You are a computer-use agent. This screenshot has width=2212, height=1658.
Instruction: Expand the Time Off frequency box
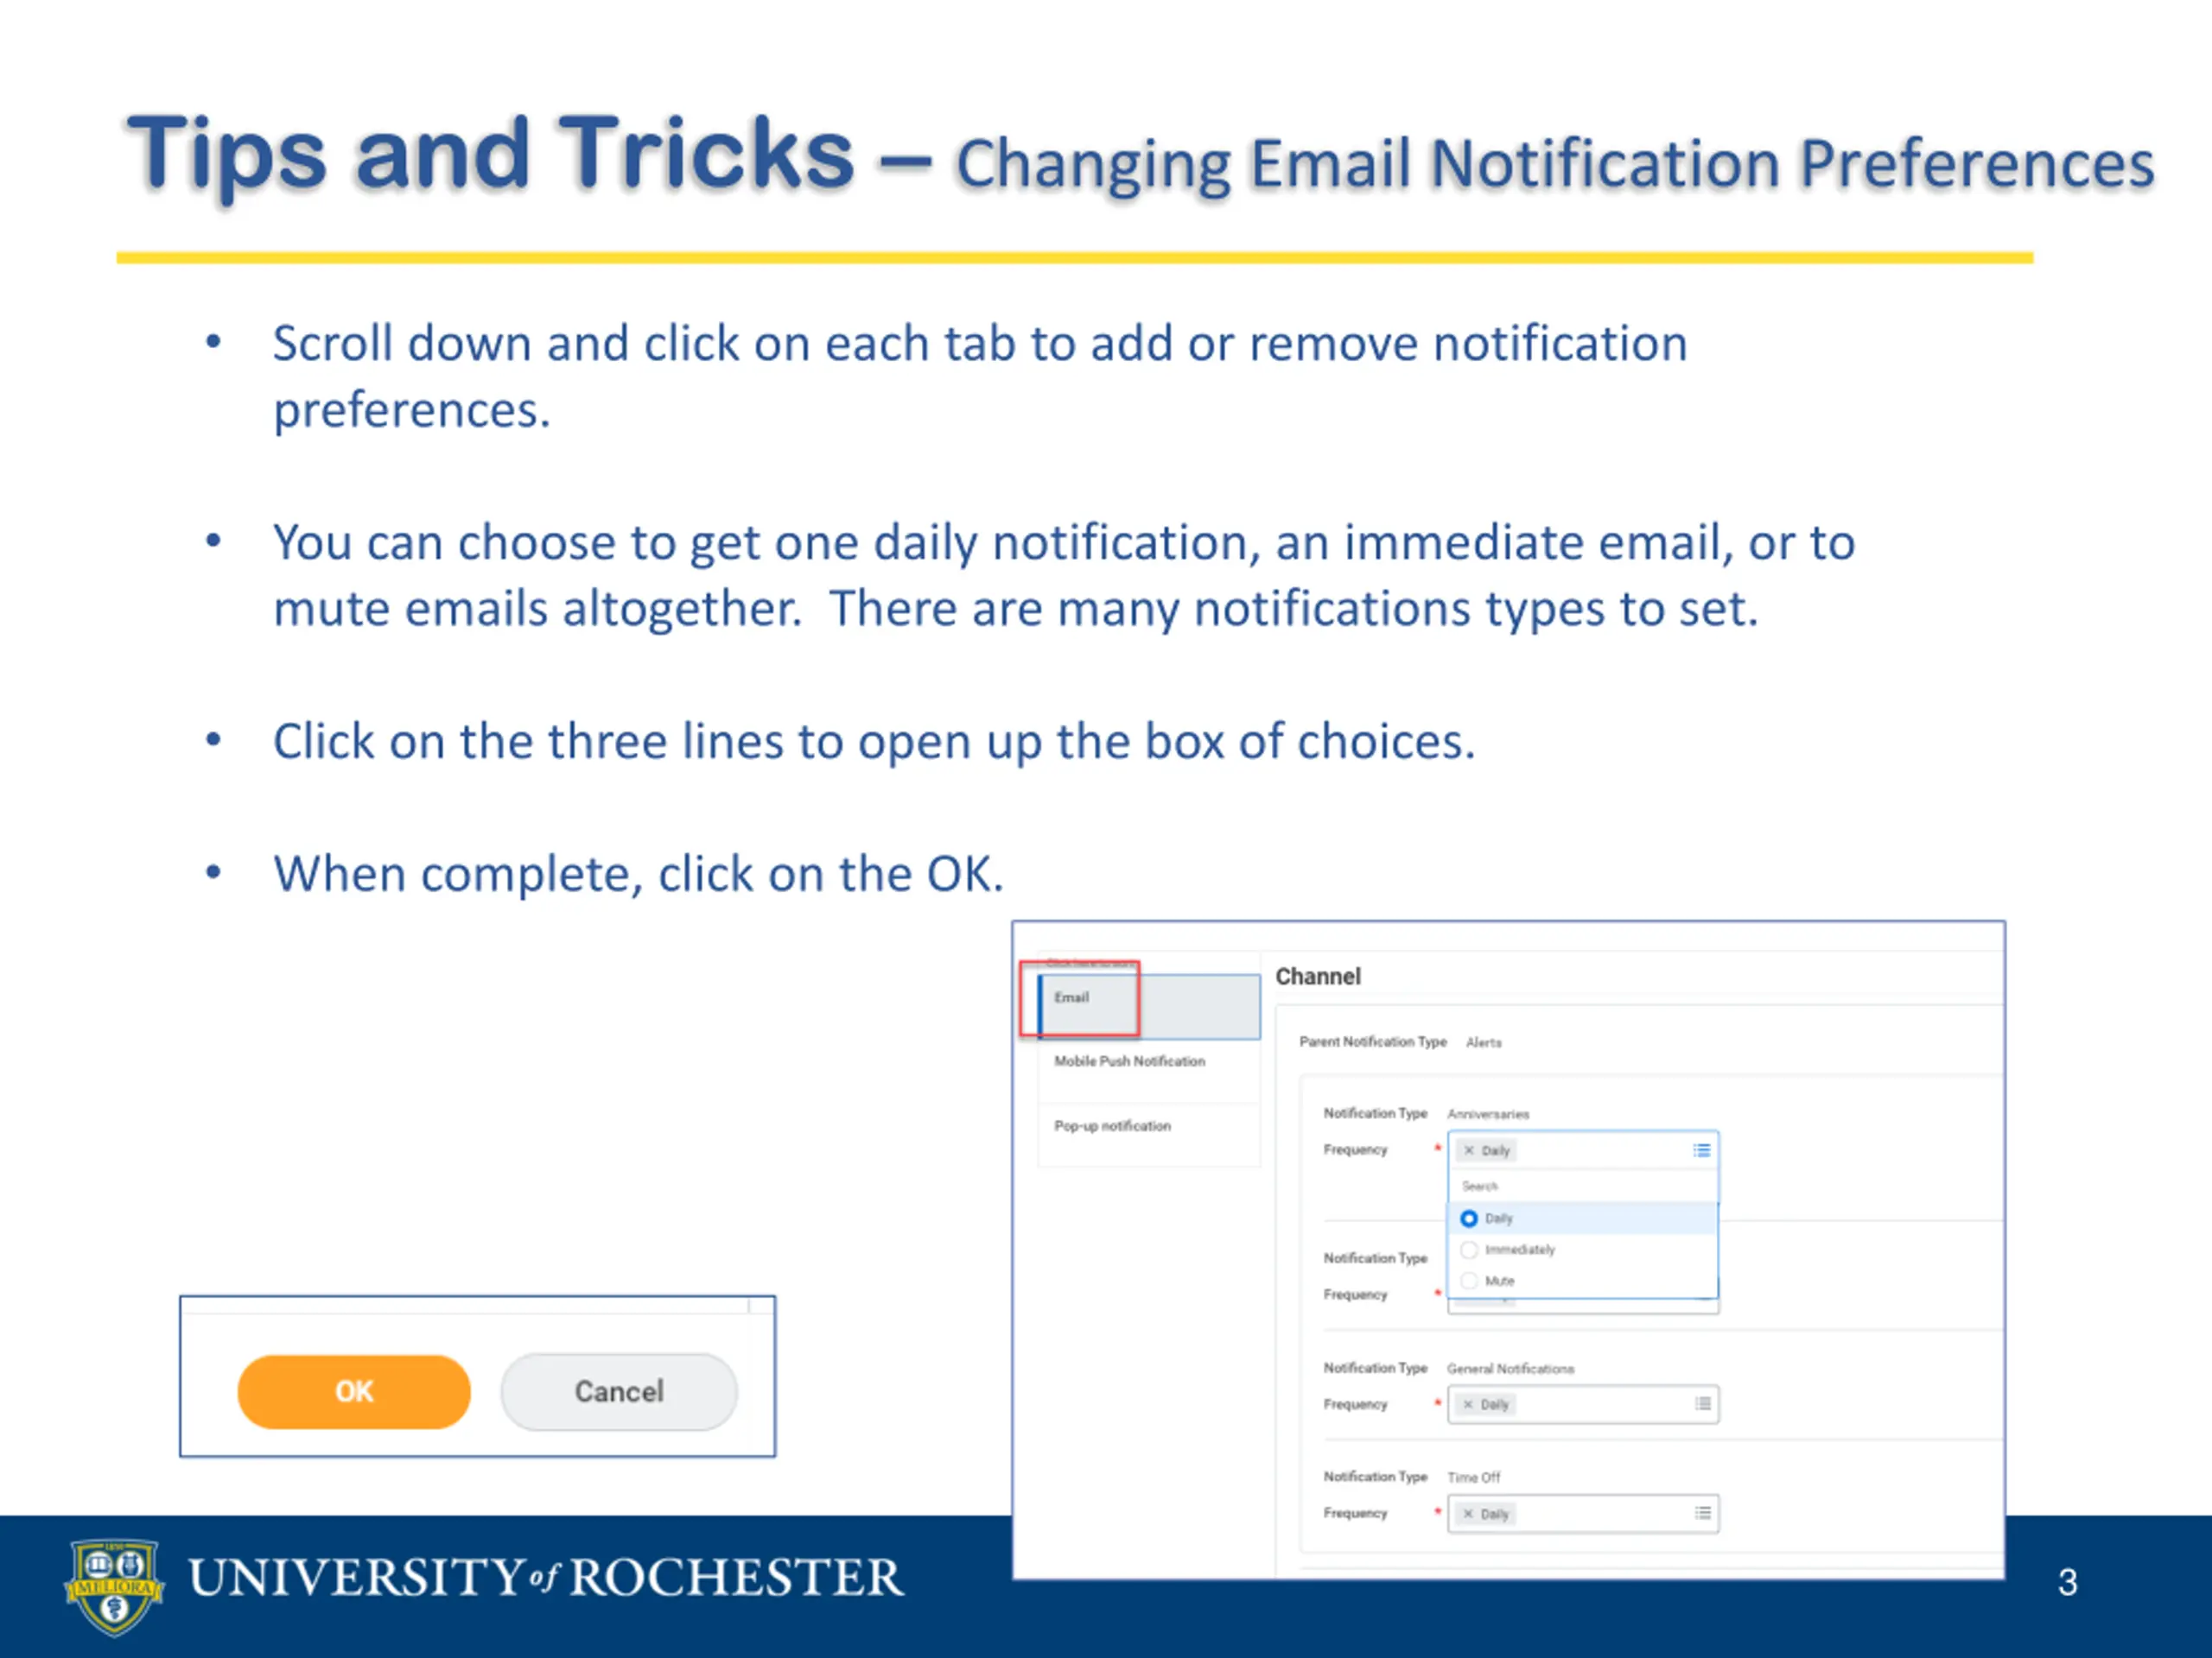pyautogui.click(x=1583, y=1513)
